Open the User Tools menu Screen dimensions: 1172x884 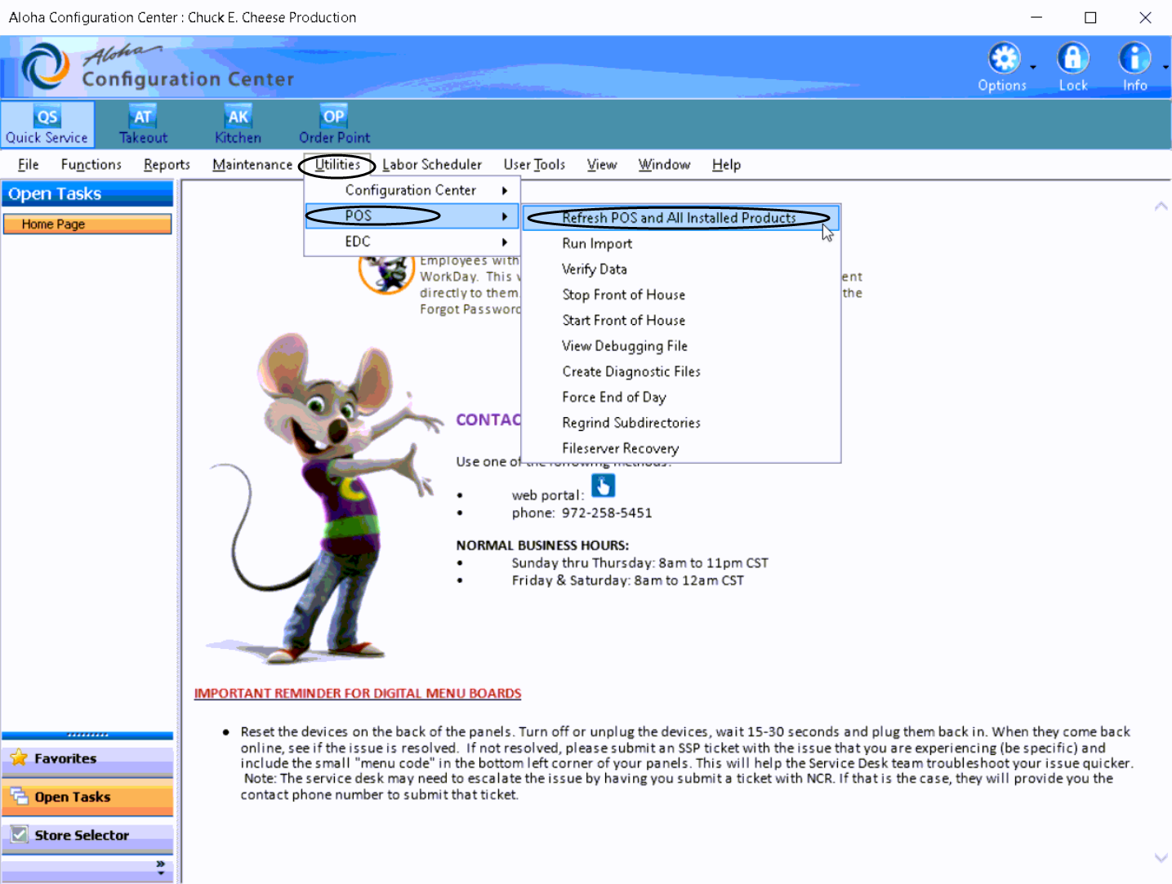(534, 165)
